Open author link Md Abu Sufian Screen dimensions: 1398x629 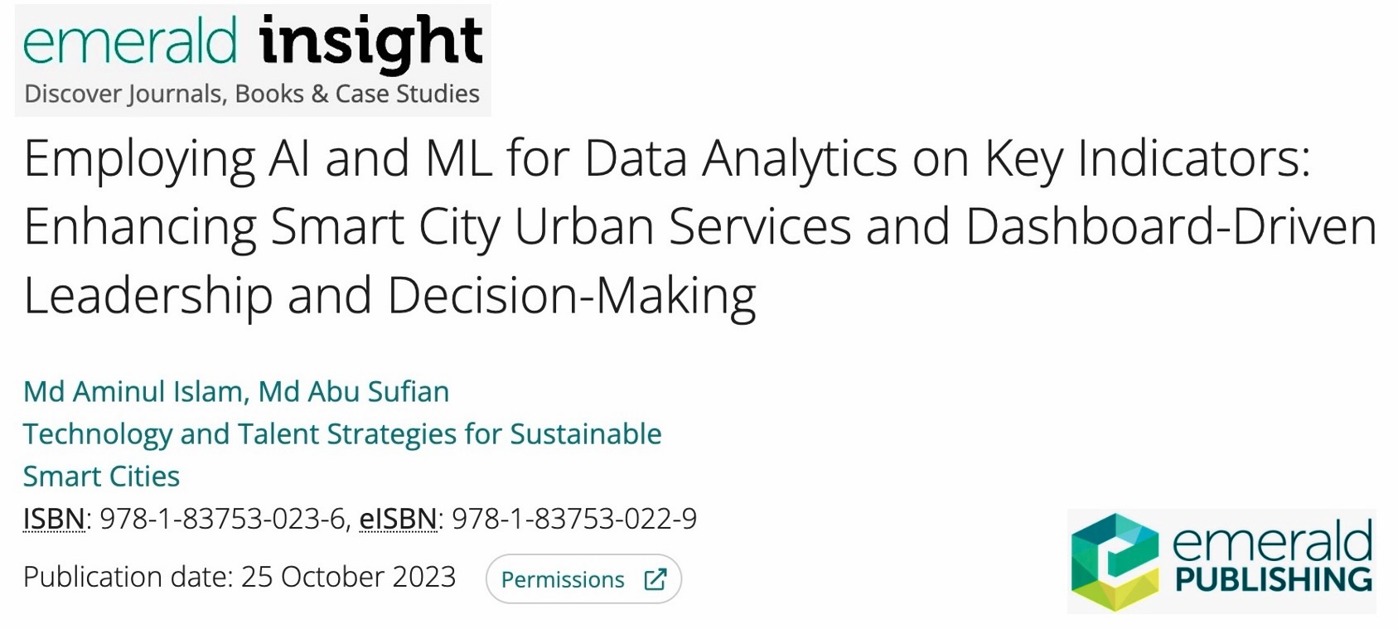pos(354,391)
